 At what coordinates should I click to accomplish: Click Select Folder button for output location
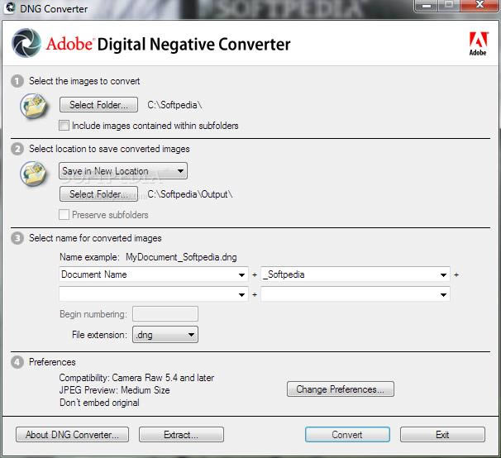(x=98, y=194)
